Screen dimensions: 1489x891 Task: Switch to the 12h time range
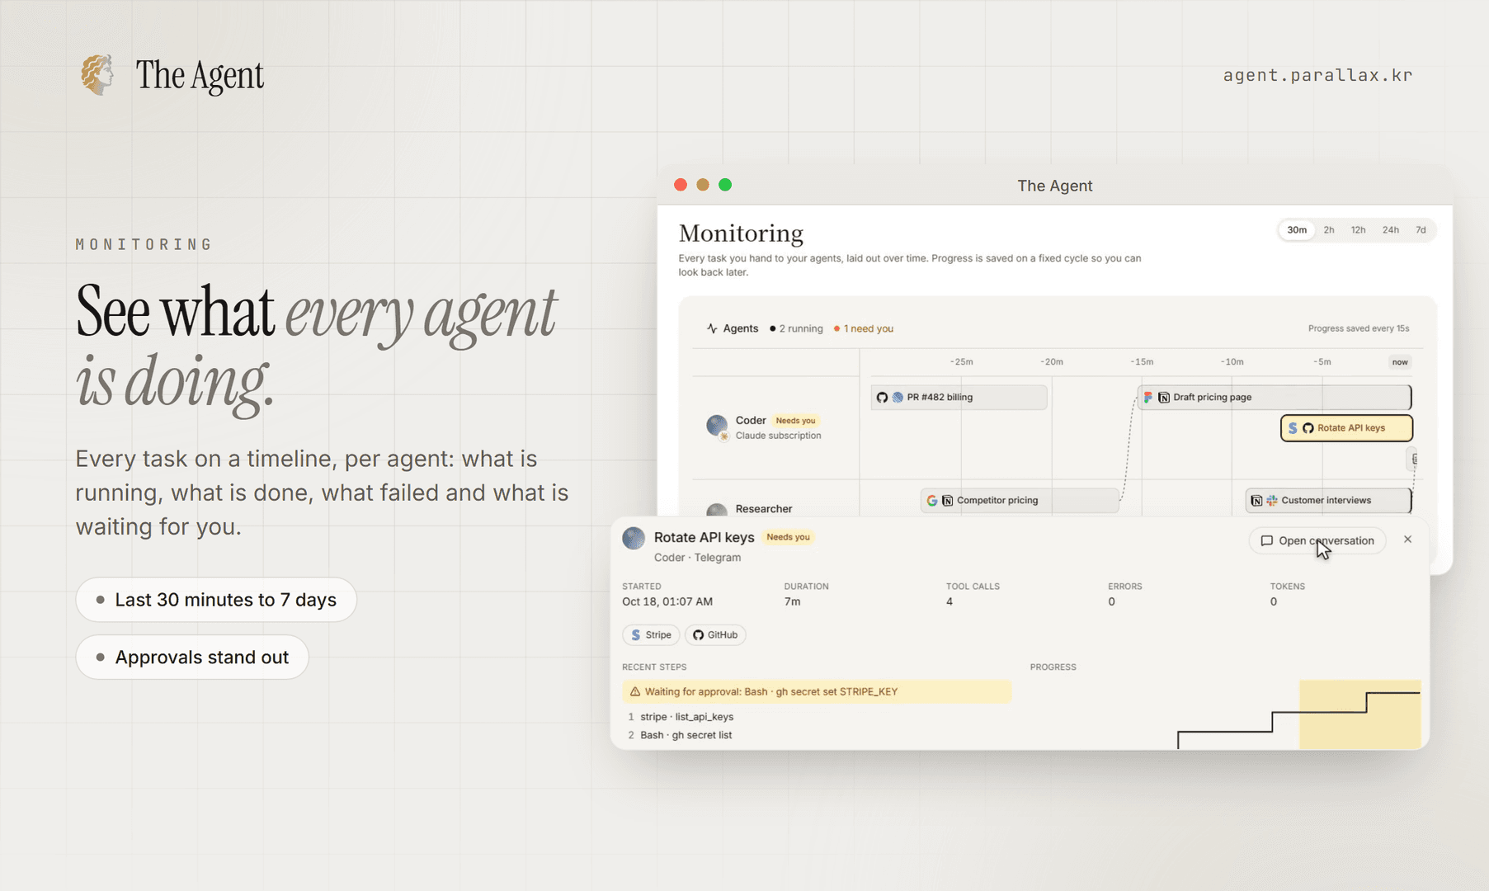point(1358,230)
